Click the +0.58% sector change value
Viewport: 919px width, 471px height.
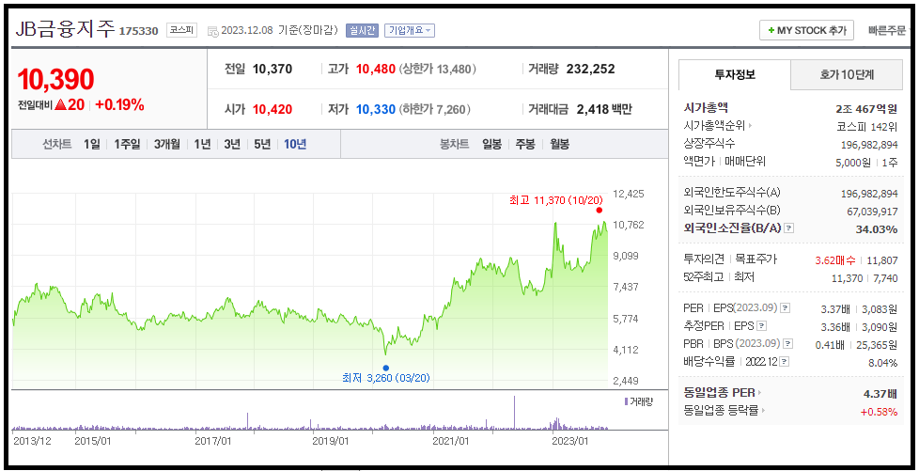879,412
